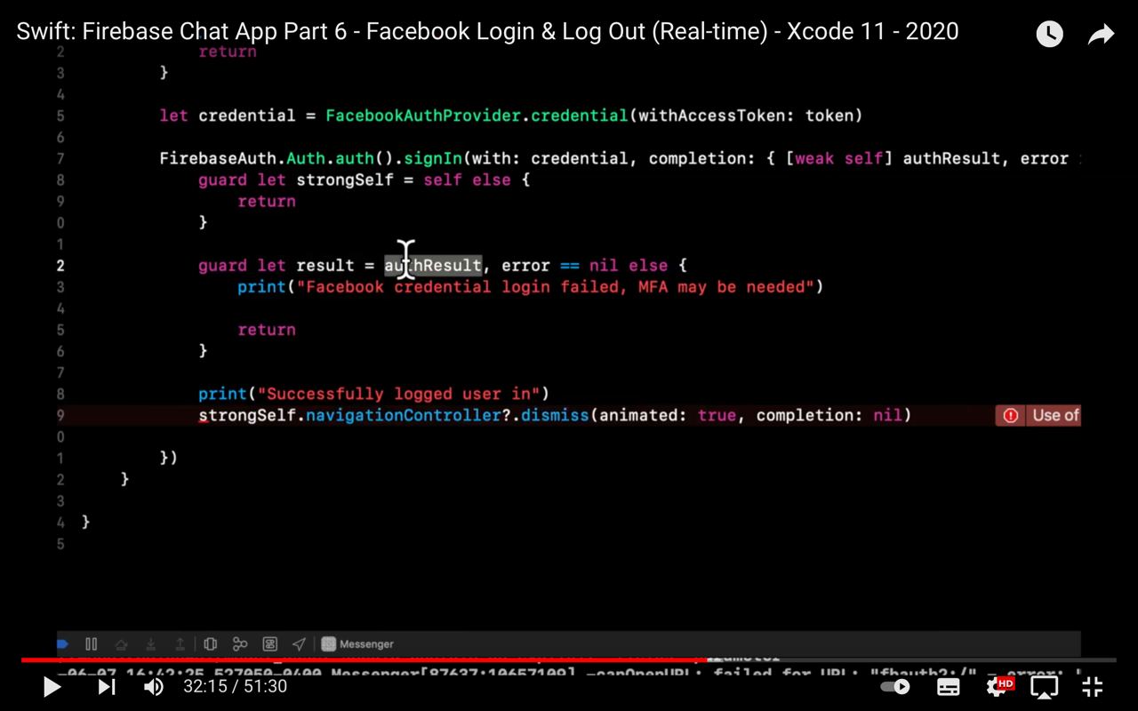Image resolution: width=1138 pixels, height=711 pixels.
Task: Click "Successfully logged user in" string
Action: (398, 394)
